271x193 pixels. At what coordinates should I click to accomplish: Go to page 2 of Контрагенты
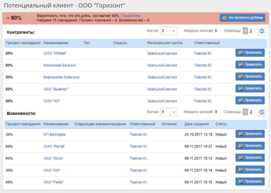pos(251,31)
